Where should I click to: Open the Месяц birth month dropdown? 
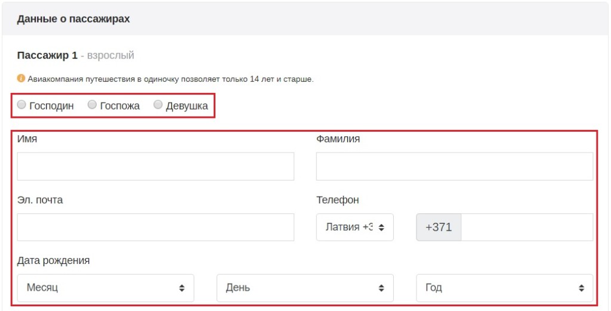pos(106,288)
